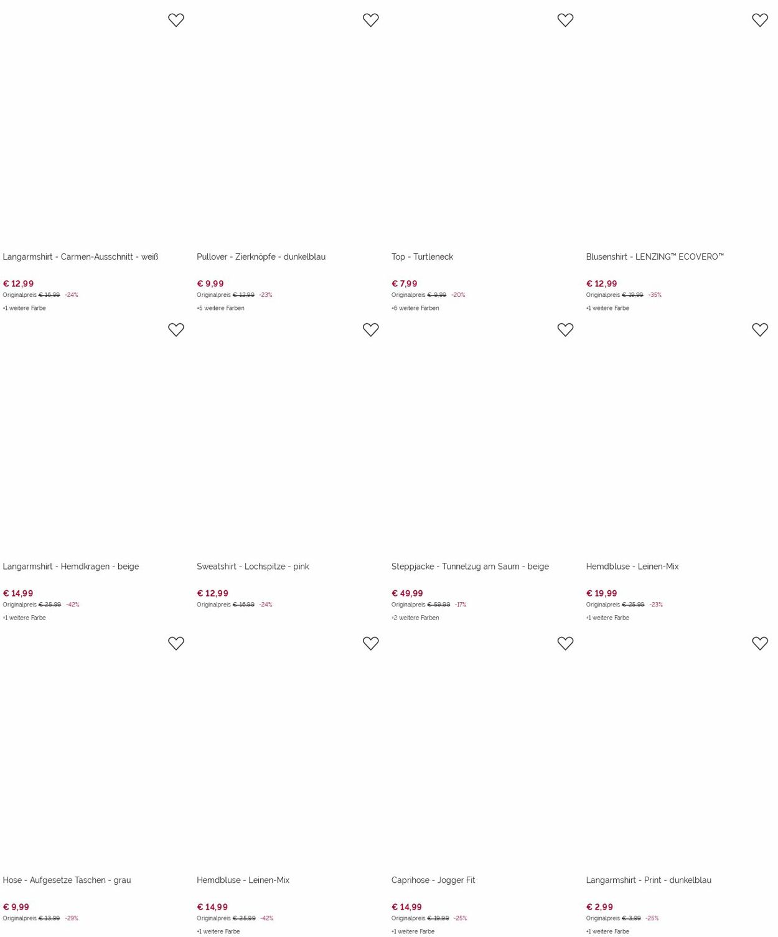Wishlist the Hose Aufgesetze Taschen grau
The image size is (778, 937).
176,643
